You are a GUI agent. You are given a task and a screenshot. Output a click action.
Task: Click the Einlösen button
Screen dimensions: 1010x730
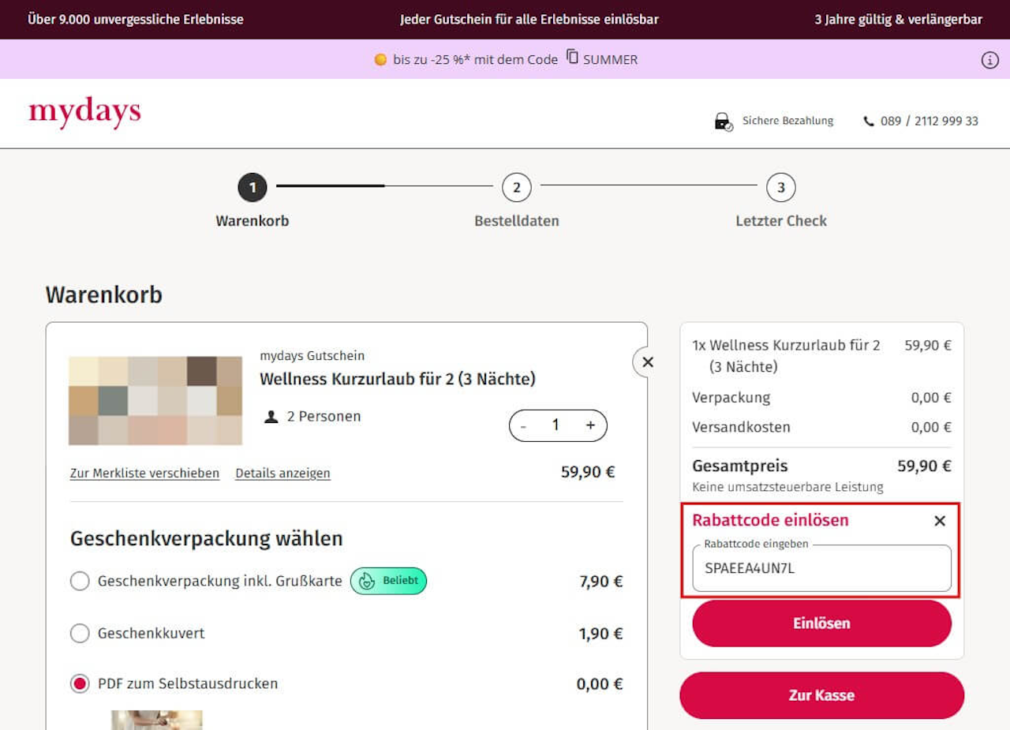pyautogui.click(x=821, y=623)
